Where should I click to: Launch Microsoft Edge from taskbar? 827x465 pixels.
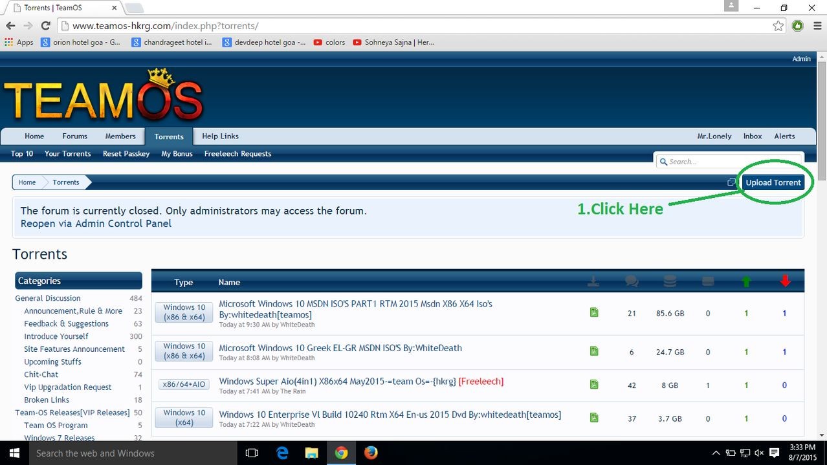[282, 453]
